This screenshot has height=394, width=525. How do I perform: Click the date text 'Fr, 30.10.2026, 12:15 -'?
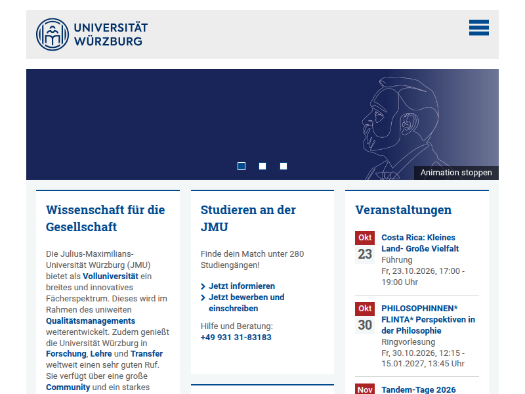(x=423, y=353)
